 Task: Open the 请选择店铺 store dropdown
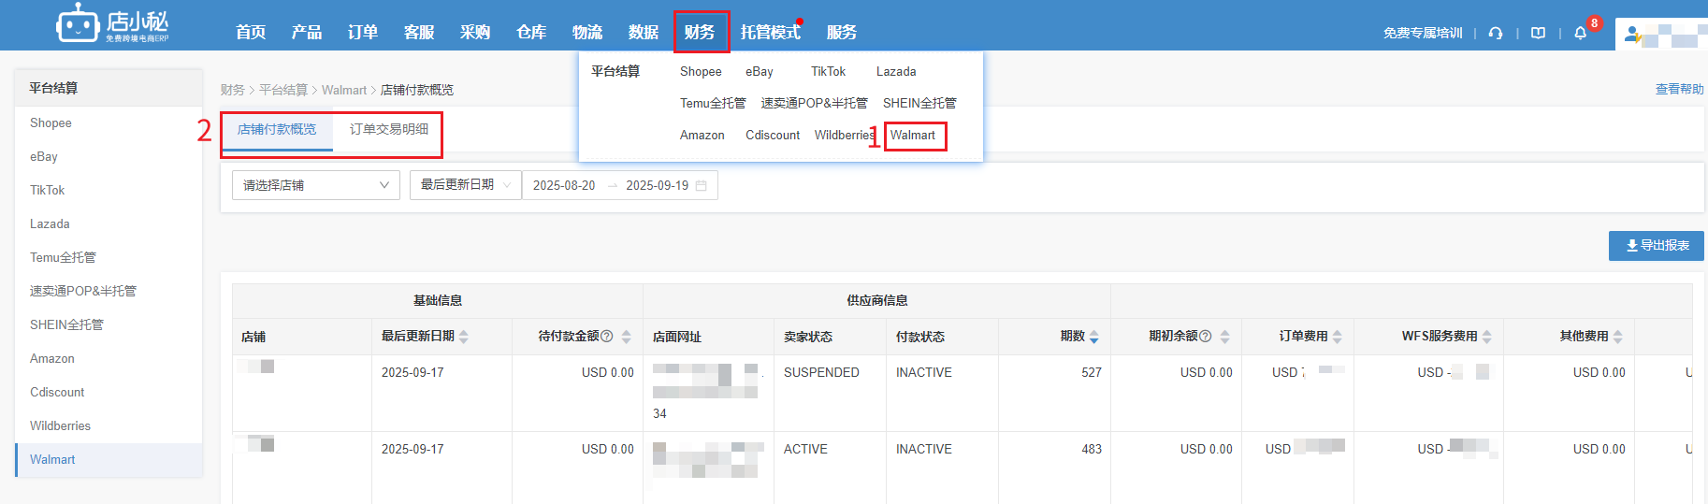coord(316,185)
